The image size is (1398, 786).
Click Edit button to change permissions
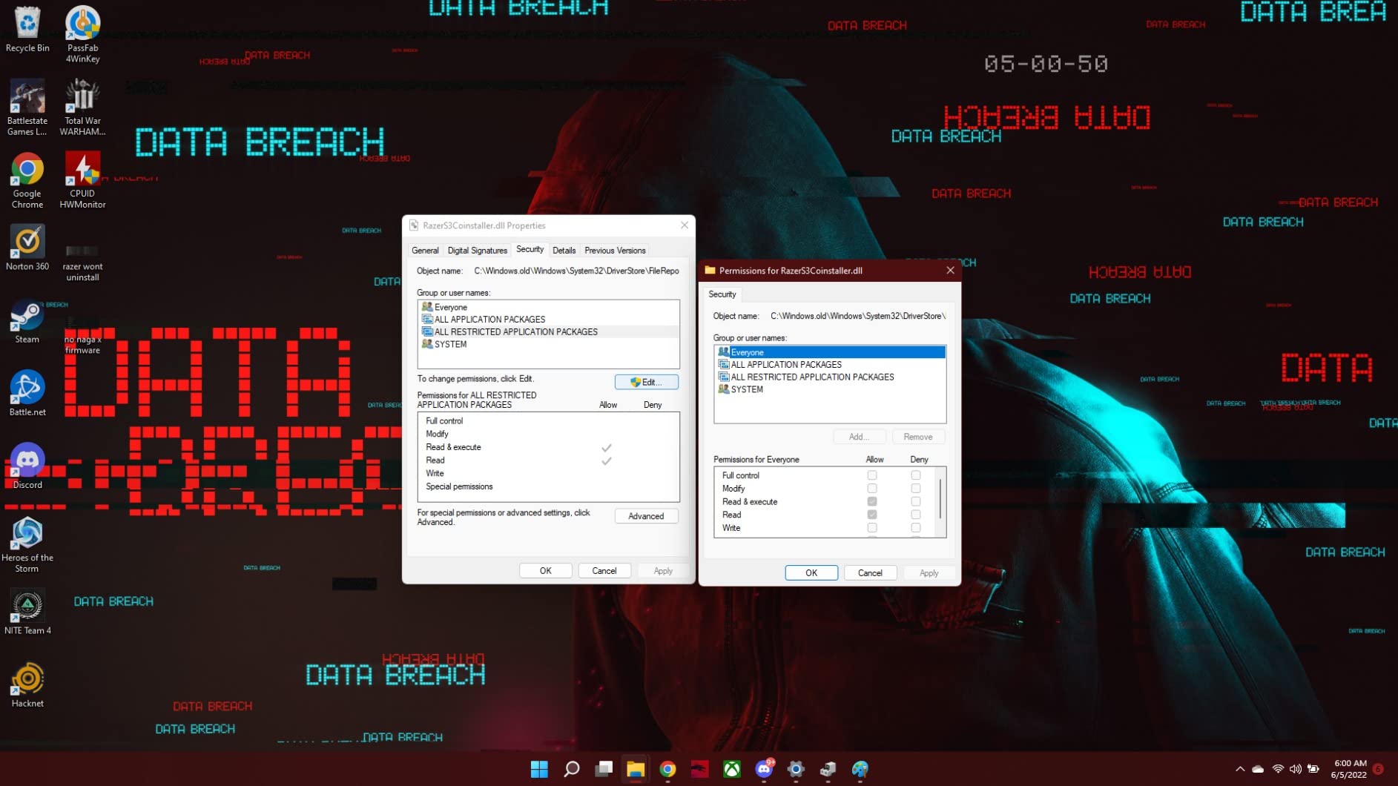pos(646,382)
